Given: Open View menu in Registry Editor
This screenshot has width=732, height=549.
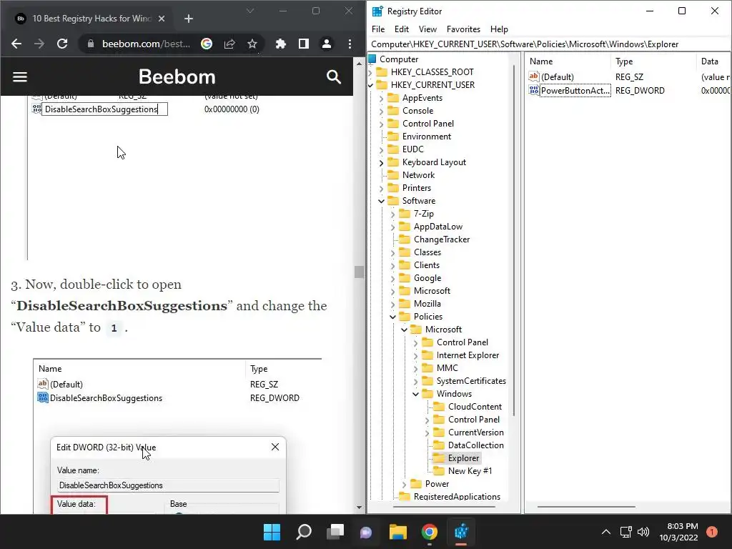Looking at the screenshot, I should (427, 29).
